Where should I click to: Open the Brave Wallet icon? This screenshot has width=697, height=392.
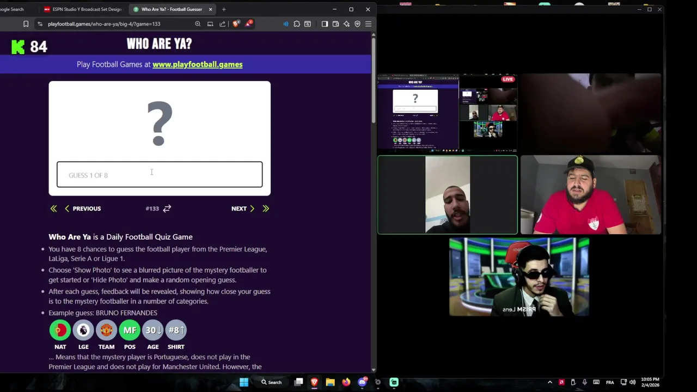point(335,24)
